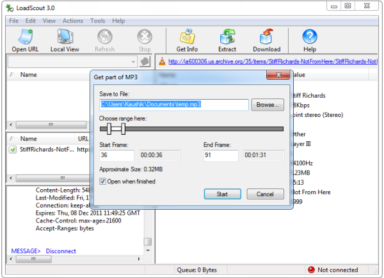
Task: Click Accept-Ranges: bytes log line
Action: click(x=65, y=228)
